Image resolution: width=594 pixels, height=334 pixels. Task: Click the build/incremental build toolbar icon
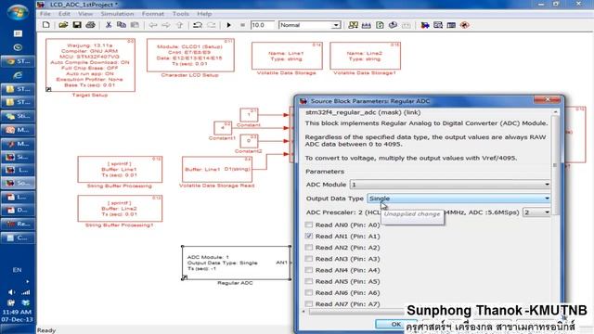[x=367, y=25]
